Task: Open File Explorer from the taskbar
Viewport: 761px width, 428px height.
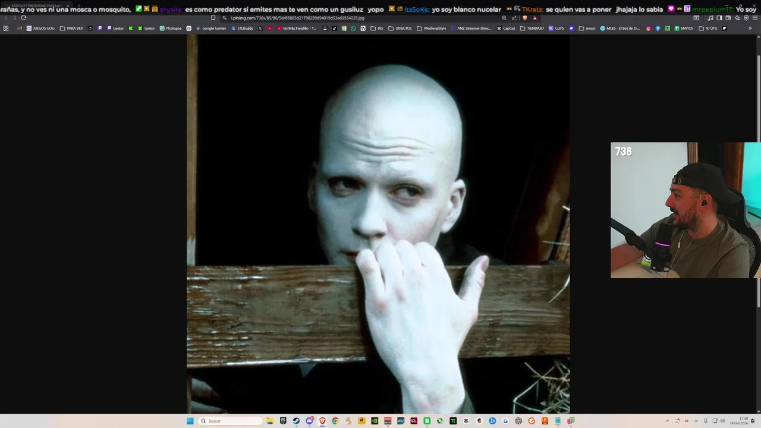Action: [x=270, y=421]
